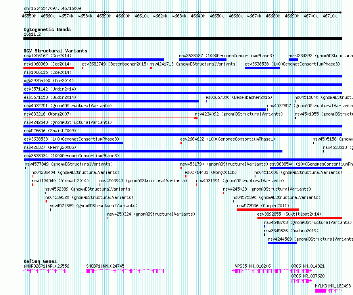The width and height of the screenshot is (353, 295).
Task: Click the nsv4572857 variant label
Action: tap(310, 106)
